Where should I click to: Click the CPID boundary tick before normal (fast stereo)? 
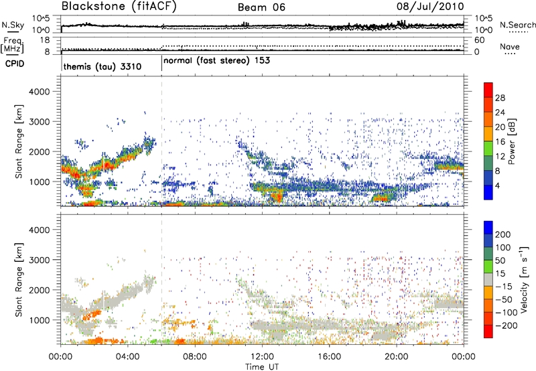[x=161, y=64]
